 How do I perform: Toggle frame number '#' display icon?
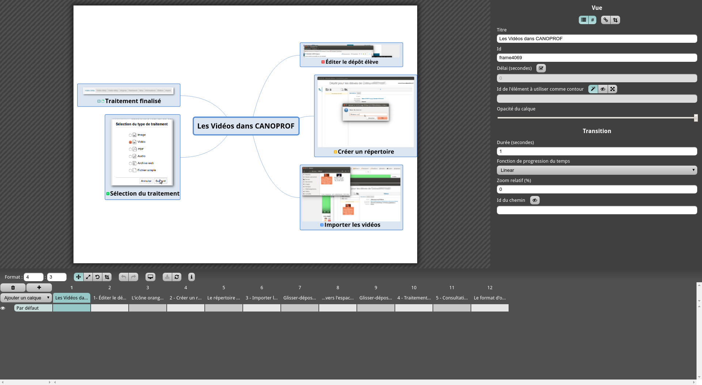tap(593, 20)
